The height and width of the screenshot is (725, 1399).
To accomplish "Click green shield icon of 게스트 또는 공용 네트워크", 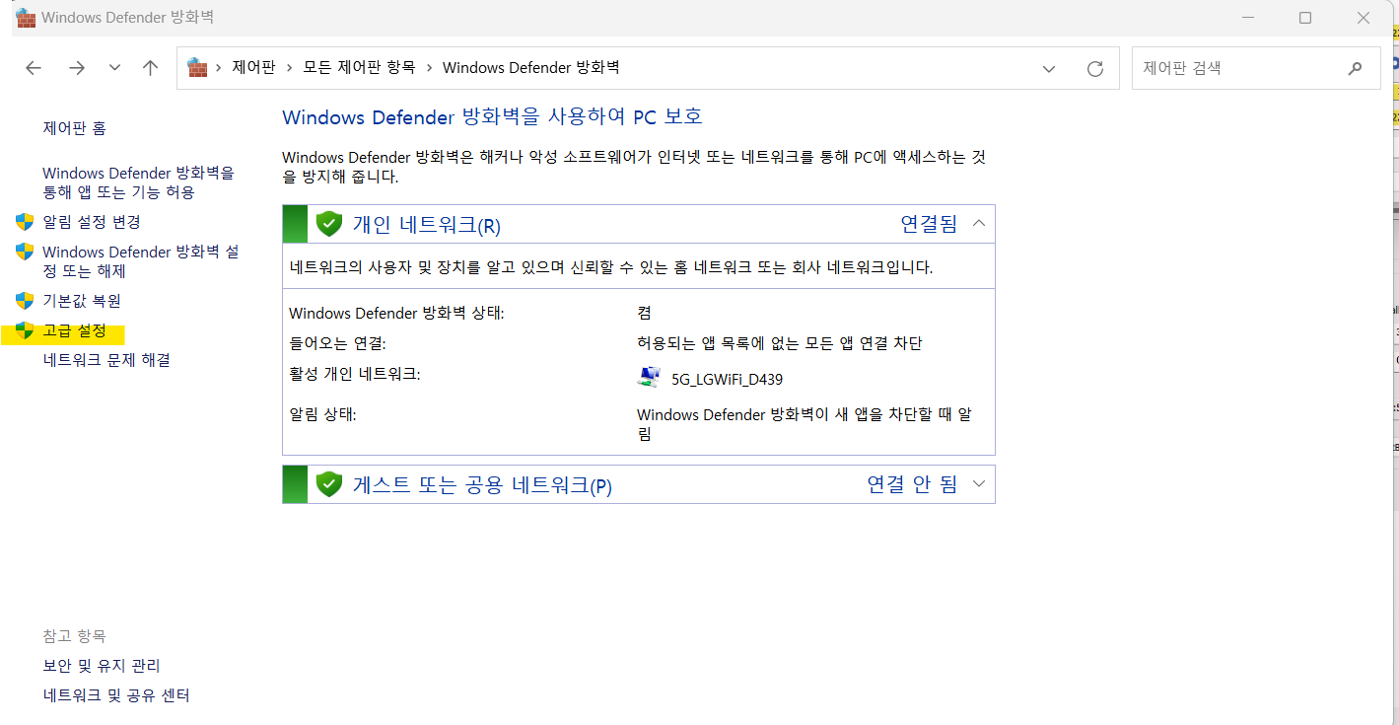I will click(x=328, y=484).
